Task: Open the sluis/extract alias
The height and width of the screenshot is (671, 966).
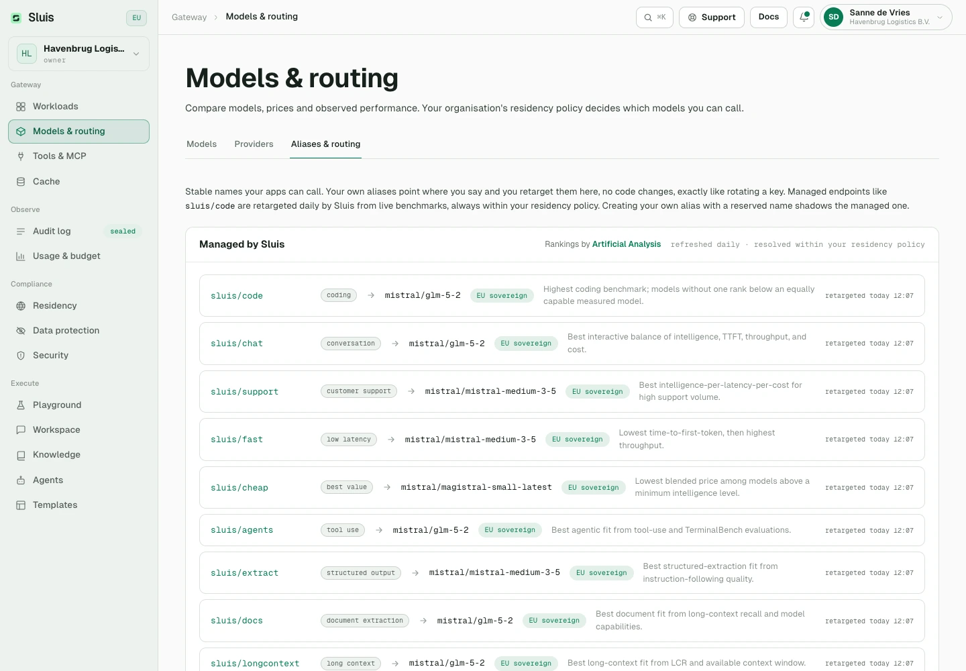Action: tap(244, 573)
